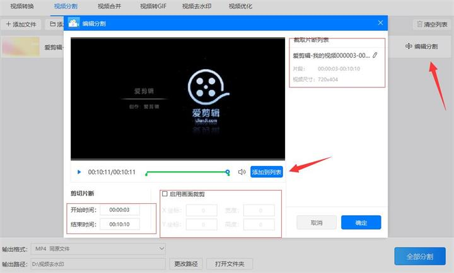Click the 宽度 input field
The image size is (454, 273).
[259, 210]
